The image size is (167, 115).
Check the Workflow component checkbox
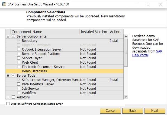point(19,93)
